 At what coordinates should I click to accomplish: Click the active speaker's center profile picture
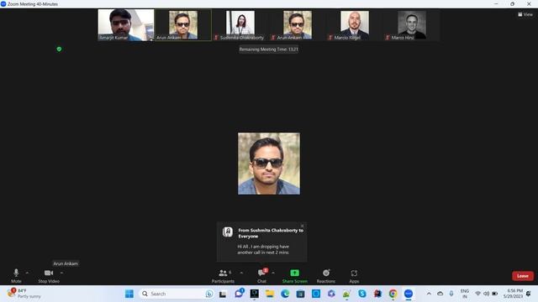coord(269,164)
